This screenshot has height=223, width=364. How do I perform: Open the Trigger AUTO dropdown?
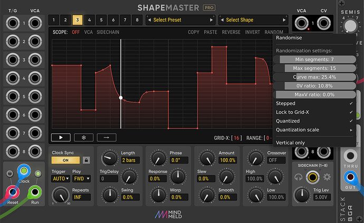(61, 179)
